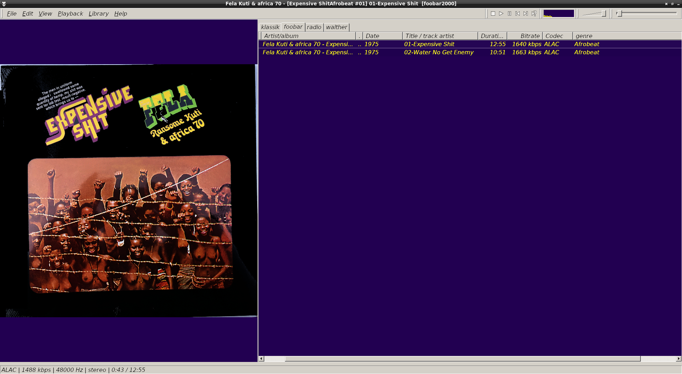
Task: Click the 1663 kbps bitrate cell
Action: [527, 52]
